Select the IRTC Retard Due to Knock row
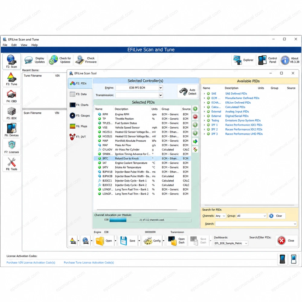 (x=142, y=159)
